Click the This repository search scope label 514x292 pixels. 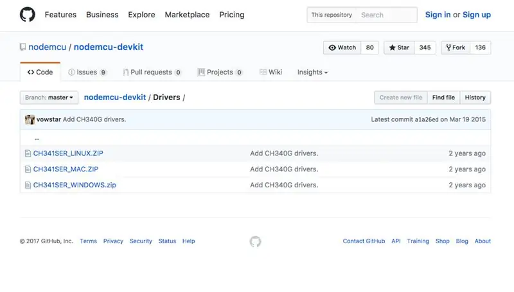(332, 15)
